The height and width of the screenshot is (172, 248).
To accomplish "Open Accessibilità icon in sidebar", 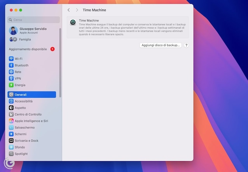I will coord(11,101).
